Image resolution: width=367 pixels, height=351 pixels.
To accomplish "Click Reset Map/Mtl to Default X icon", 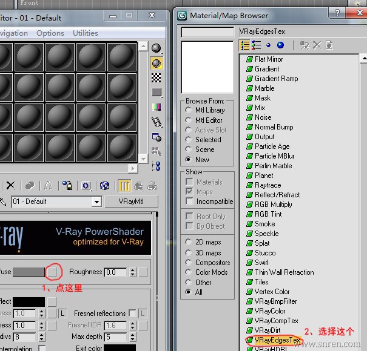I will (11, 185).
